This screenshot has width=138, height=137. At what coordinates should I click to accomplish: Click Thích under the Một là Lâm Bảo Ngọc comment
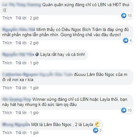point(7,132)
